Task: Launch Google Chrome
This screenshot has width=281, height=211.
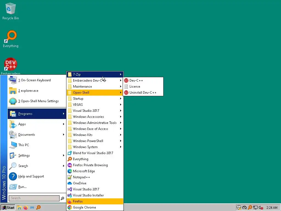Action: point(95,207)
